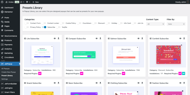The width and height of the screenshot is (190, 95).
Task: Preview the Salmon Subscribe preset
Action: pos(138,38)
